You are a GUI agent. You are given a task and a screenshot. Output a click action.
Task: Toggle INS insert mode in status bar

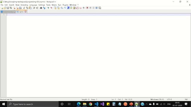coord(186,100)
